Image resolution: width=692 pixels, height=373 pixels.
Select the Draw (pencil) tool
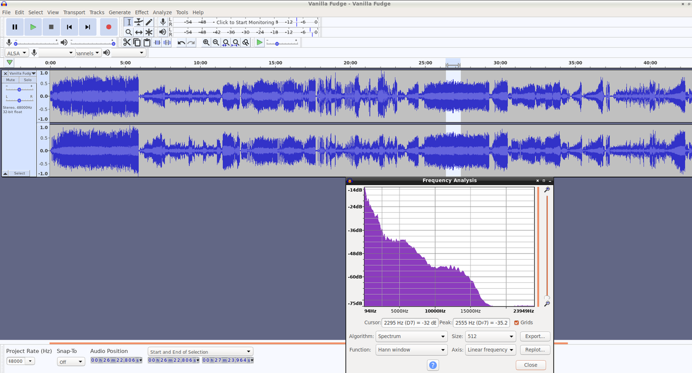tap(149, 22)
